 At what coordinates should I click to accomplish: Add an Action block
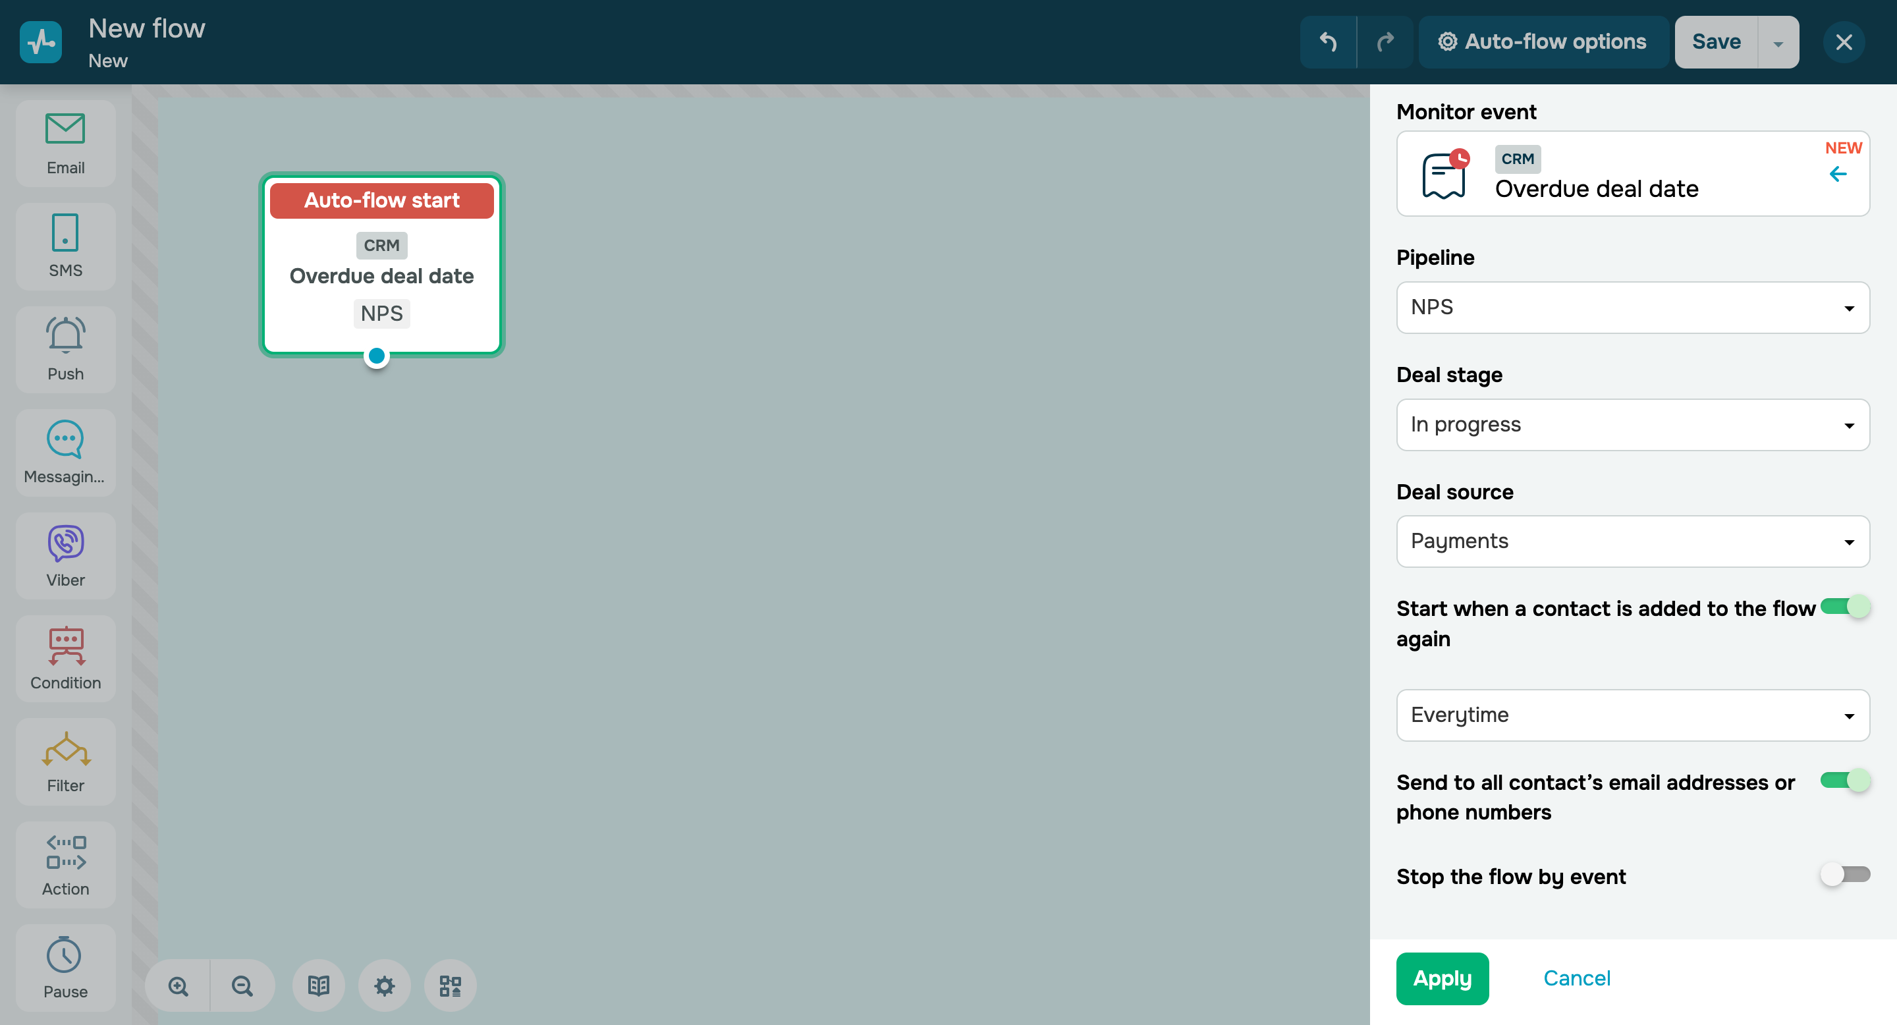(65, 864)
